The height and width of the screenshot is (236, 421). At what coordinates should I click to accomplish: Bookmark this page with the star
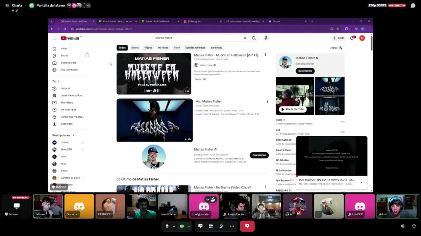coord(337,29)
